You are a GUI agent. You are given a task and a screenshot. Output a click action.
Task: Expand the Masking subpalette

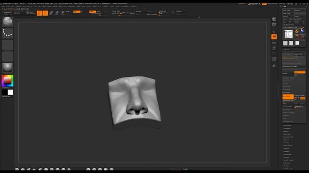pyautogui.click(x=286, y=148)
